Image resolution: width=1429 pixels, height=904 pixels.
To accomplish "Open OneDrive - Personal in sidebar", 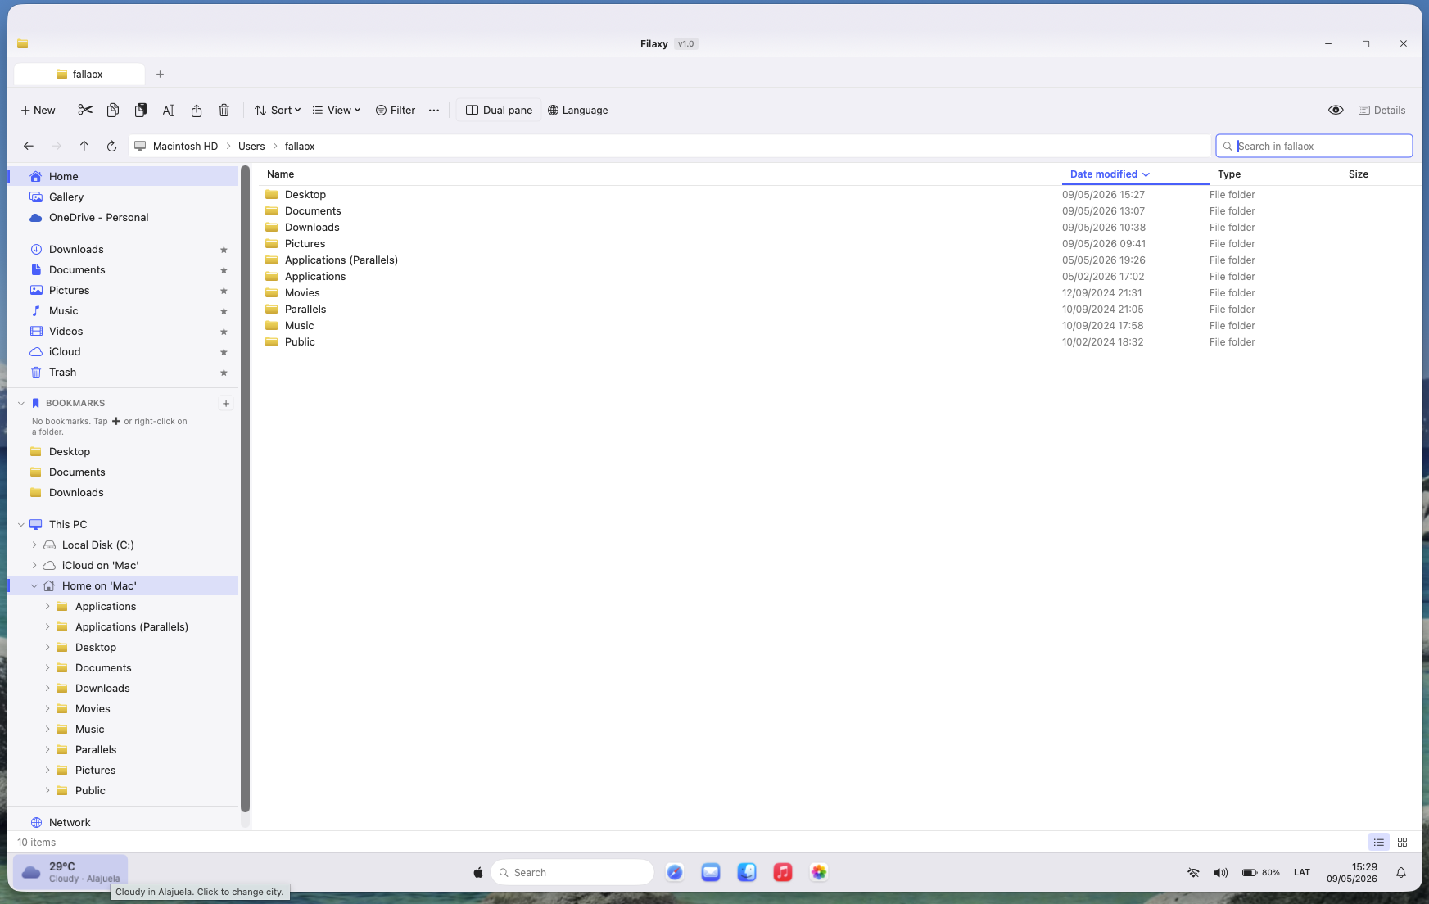I will 124,217.
